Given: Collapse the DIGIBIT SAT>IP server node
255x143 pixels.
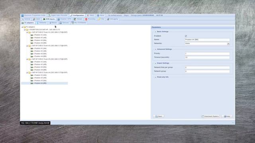Looking at the screenshot, I should point(25,30).
